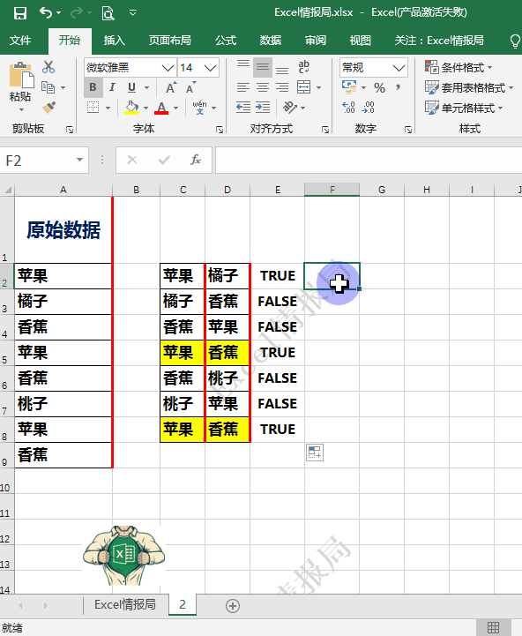Screen dimensions: 522x636
Task: Click the Cut scissors icon
Action: click(48, 67)
